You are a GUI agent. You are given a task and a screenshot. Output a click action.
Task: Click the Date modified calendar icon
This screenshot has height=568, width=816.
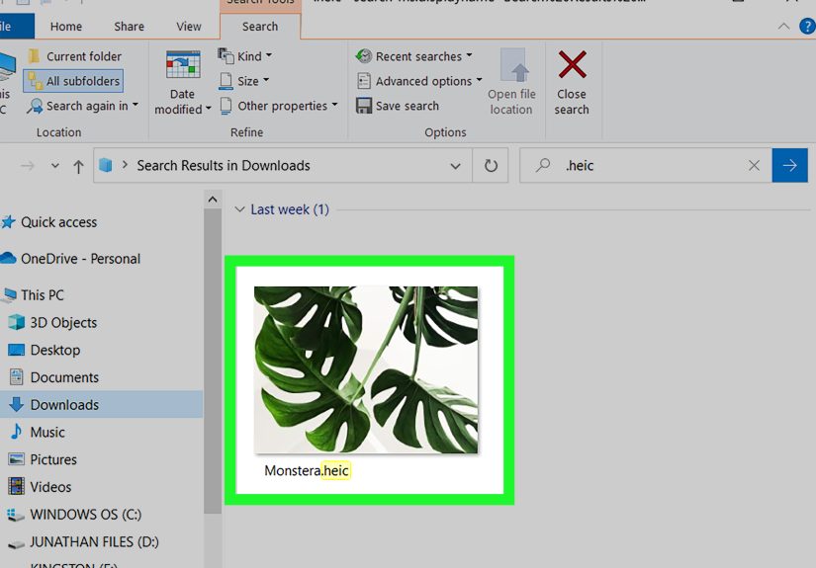183,64
